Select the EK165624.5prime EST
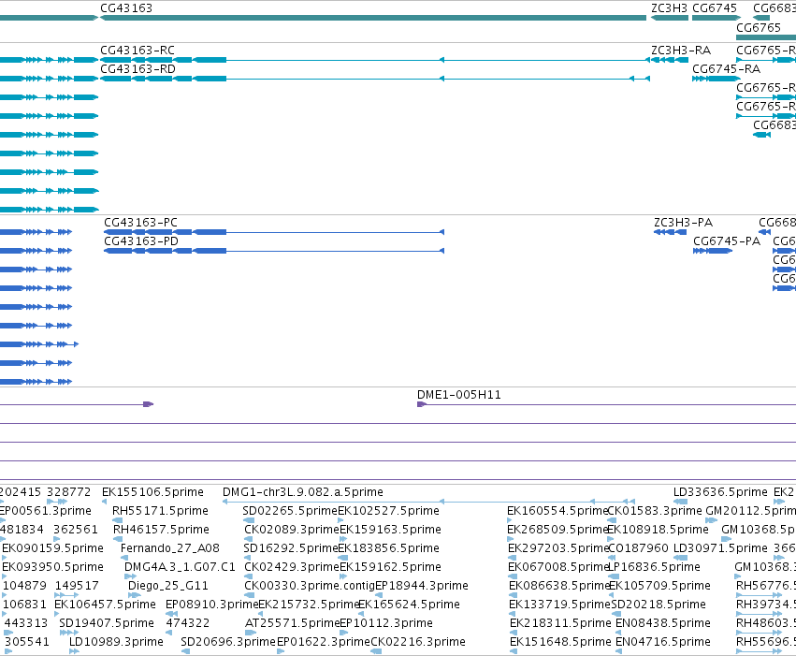The height and width of the screenshot is (656, 796). [409, 605]
